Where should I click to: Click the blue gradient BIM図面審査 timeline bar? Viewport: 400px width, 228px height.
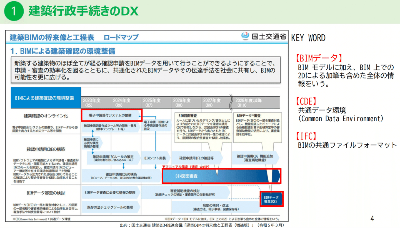click(221, 176)
